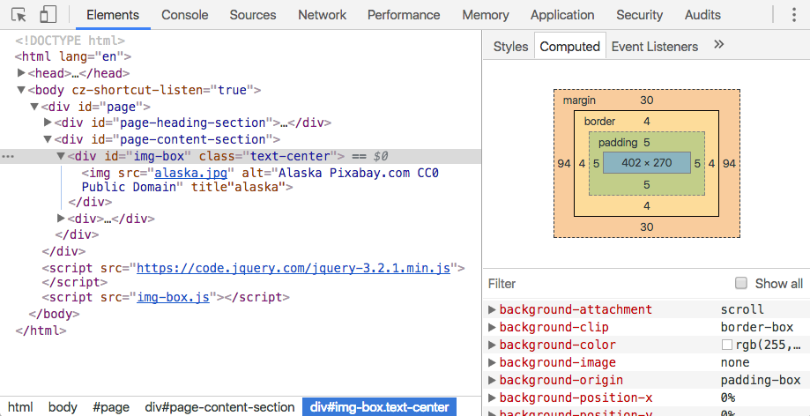Click the left margin value 94
The height and width of the screenshot is (416, 810).
pyautogui.click(x=563, y=163)
